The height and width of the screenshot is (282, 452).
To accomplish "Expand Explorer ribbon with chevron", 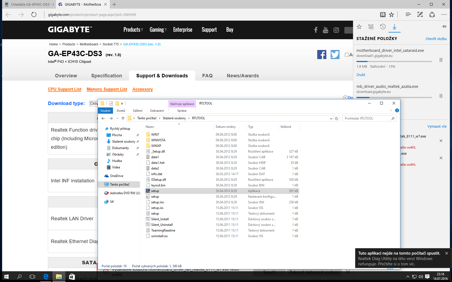I will (391, 110).
